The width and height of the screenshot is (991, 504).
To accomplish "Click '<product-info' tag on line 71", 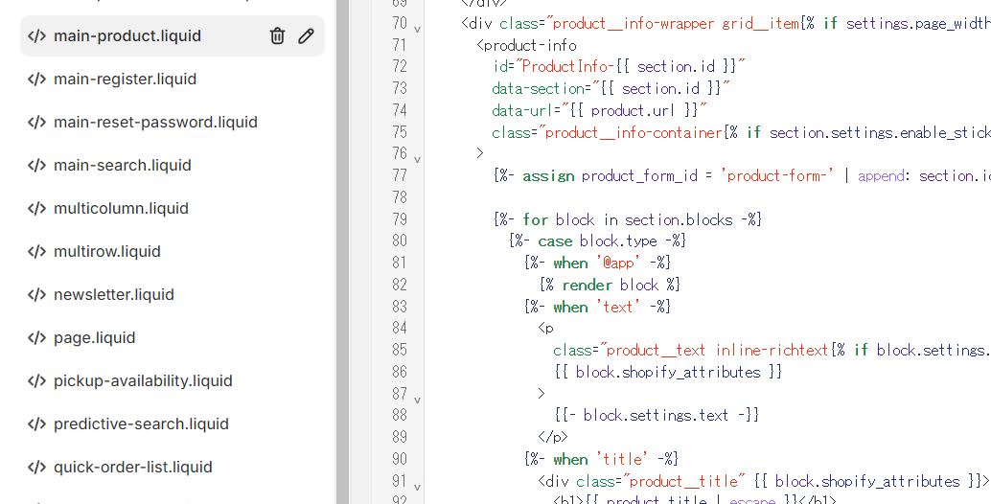I will click(x=526, y=45).
